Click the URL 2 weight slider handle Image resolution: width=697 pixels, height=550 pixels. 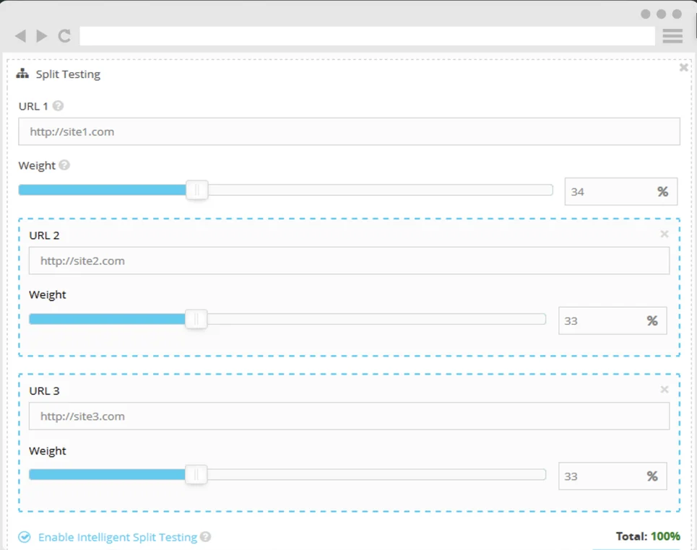coord(196,319)
